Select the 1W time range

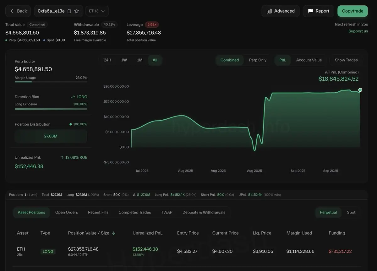(x=124, y=60)
